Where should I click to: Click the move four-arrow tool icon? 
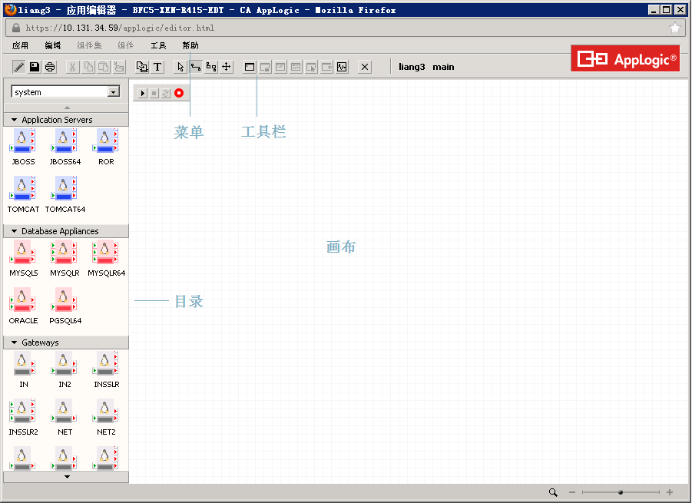coord(227,67)
